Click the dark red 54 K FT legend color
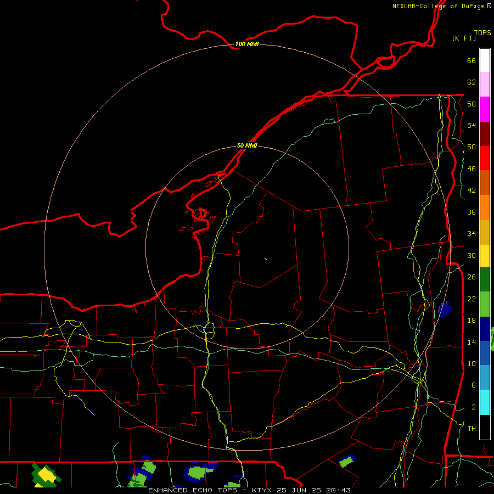This screenshot has width=494, height=494. 485,133
